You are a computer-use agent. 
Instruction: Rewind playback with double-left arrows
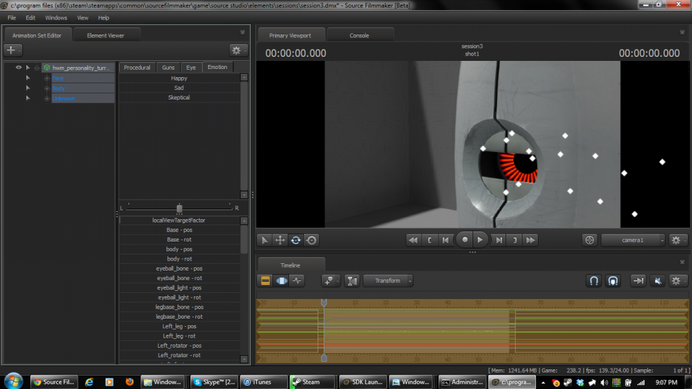click(413, 240)
